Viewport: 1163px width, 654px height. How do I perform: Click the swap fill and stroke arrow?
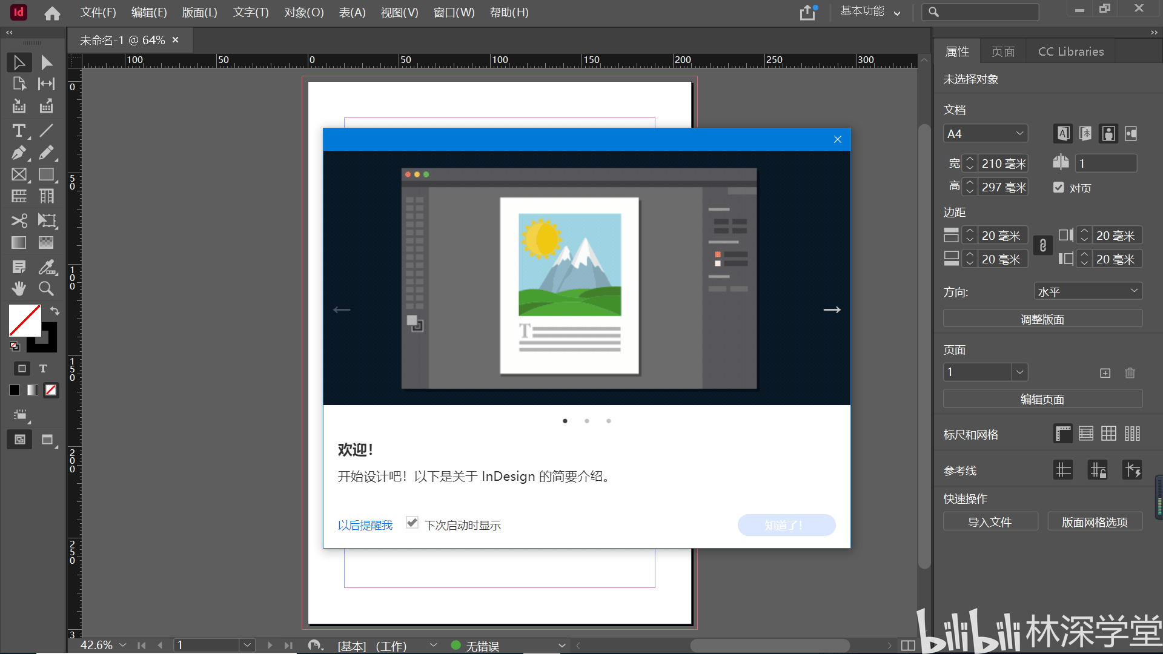[x=55, y=311]
